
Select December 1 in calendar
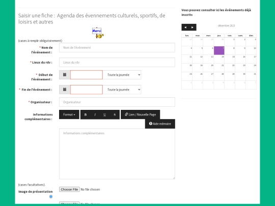pos(230,42)
